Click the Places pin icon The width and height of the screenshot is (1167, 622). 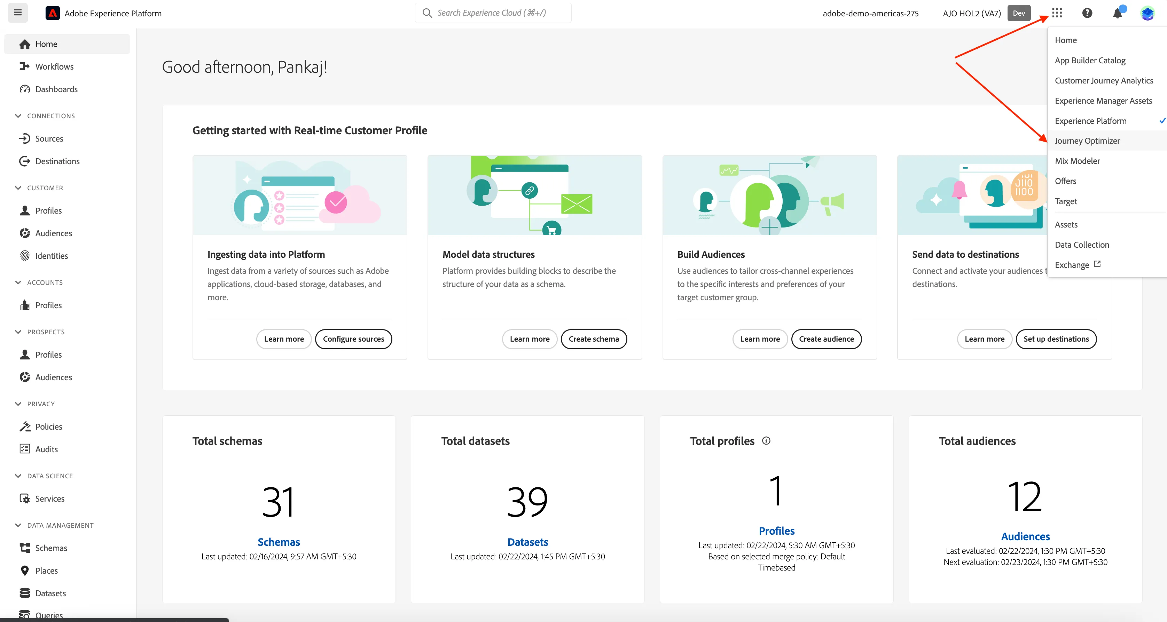pyautogui.click(x=24, y=571)
